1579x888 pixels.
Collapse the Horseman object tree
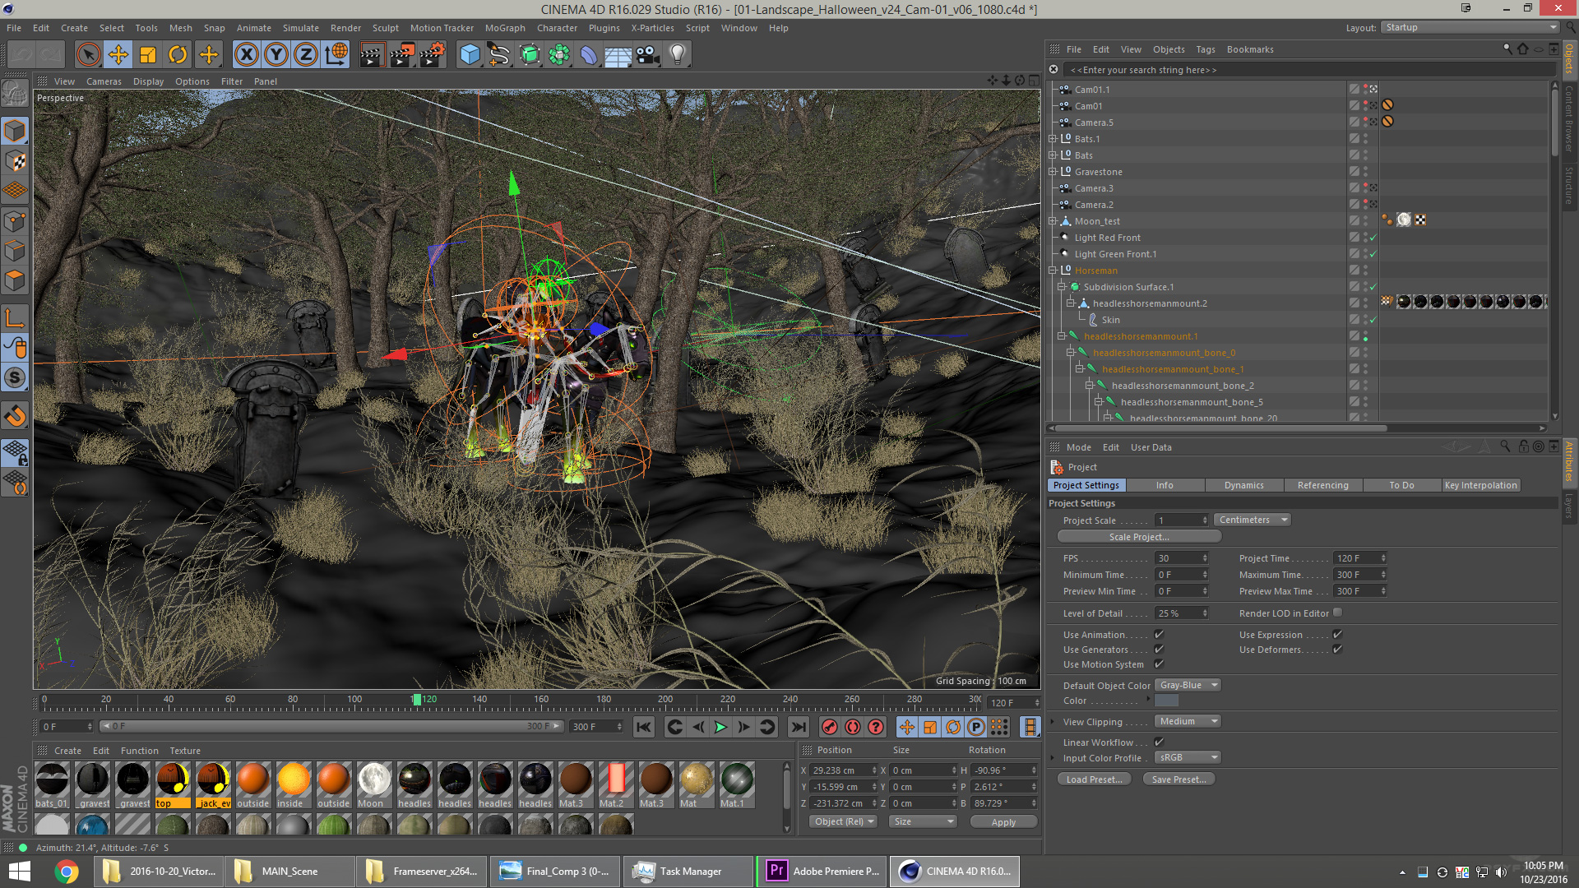coord(1053,271)
